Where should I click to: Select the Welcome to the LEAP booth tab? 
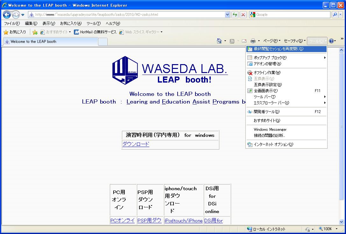coord(51,42)
